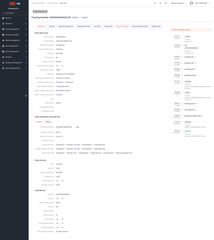
Task: Open the Exception Handling menu item
Action: tap(14, 35)
